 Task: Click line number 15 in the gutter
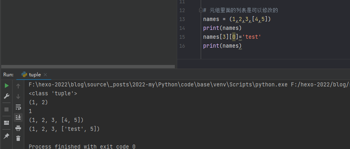click(182, 37)
